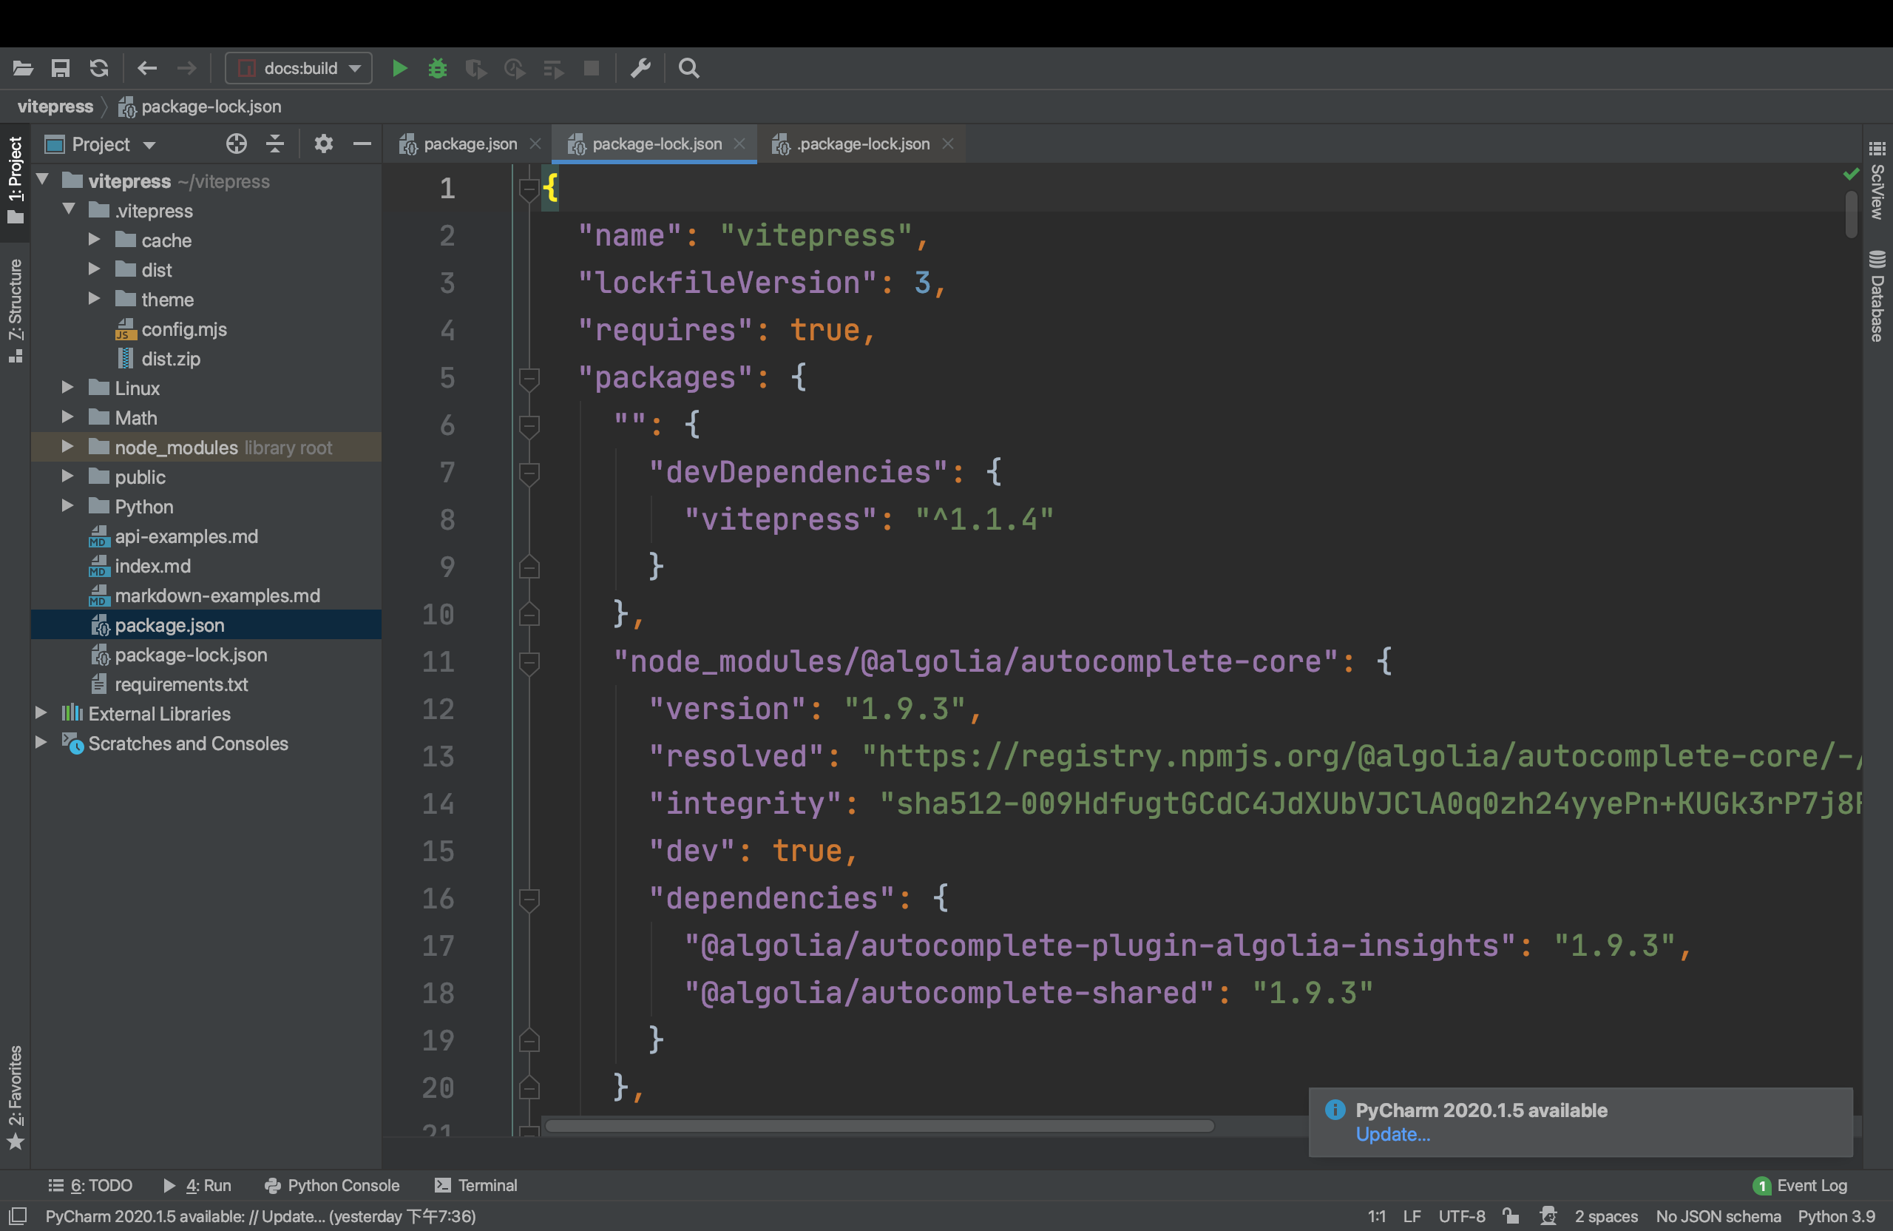Open the Terminal tool window
Image resolution: width=1893 pixels, height=1231 pixels.
(475, 1185)
